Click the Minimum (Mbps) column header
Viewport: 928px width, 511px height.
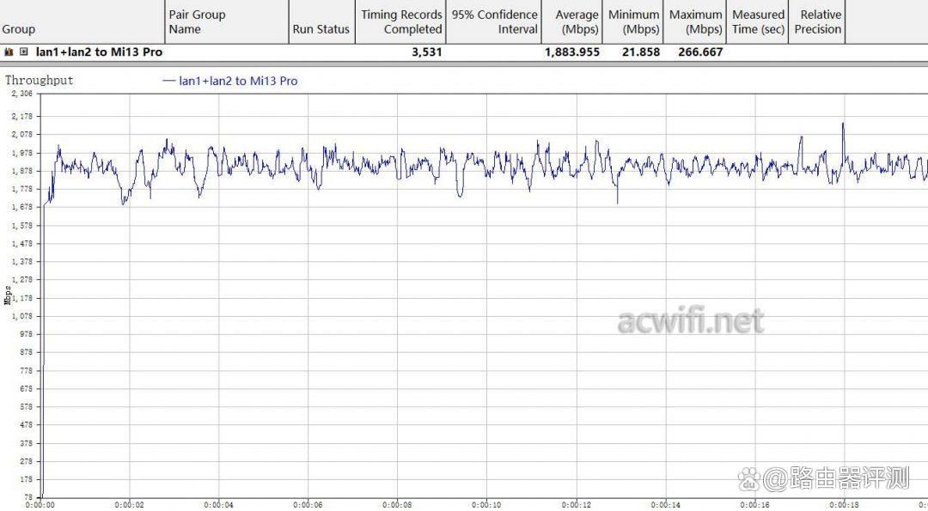pos(633,21)
